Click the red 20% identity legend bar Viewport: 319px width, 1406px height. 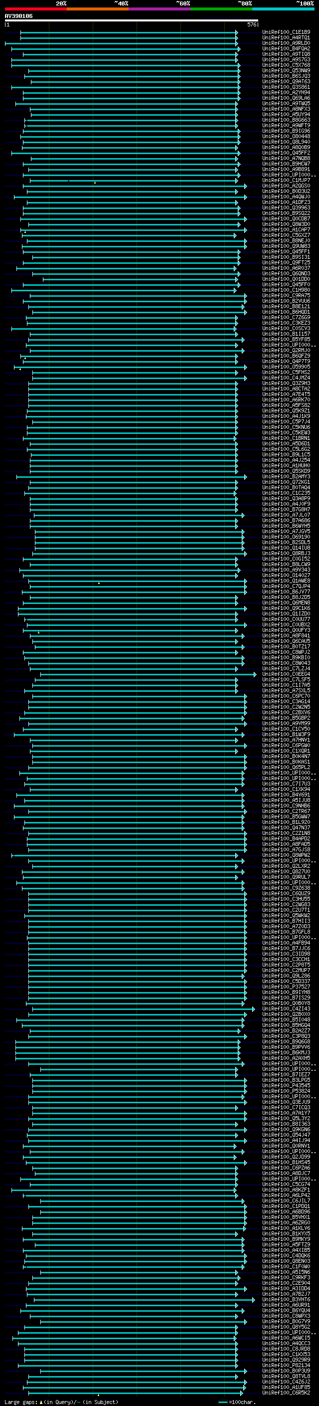point(35,9)
